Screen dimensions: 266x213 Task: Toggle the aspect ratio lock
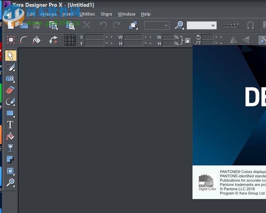(x=187, y=40)
